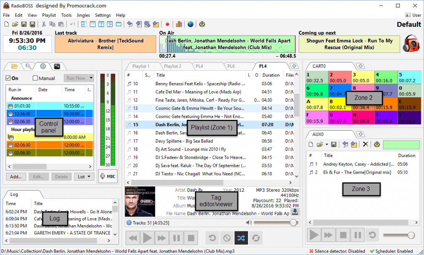Click the cut (scissors) icon in main toolbar

pyautogui.click(x=43, y=24)
